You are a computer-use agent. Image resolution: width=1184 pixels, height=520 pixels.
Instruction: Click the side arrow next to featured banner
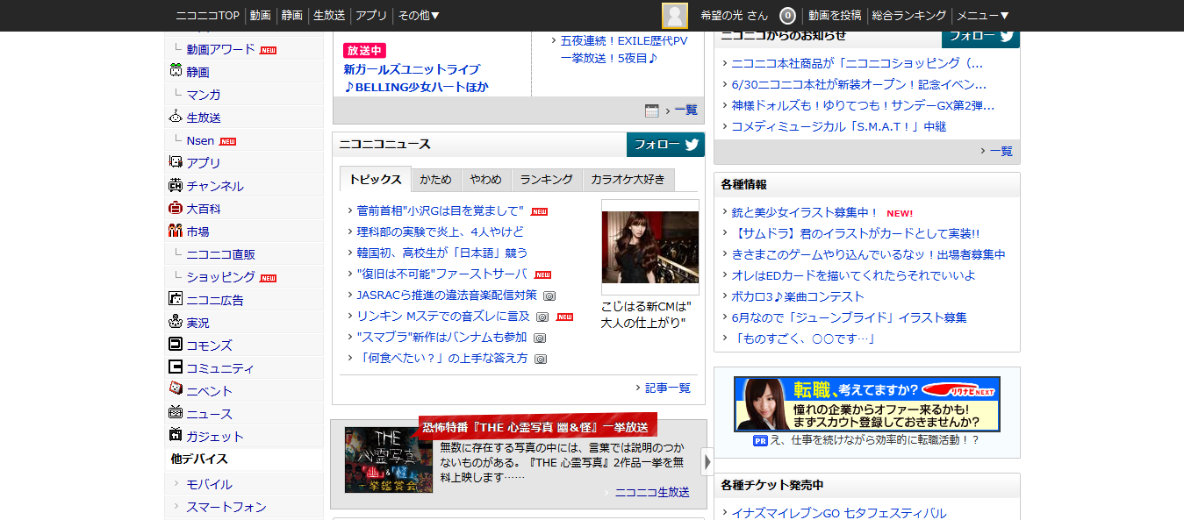coord(707,461)
